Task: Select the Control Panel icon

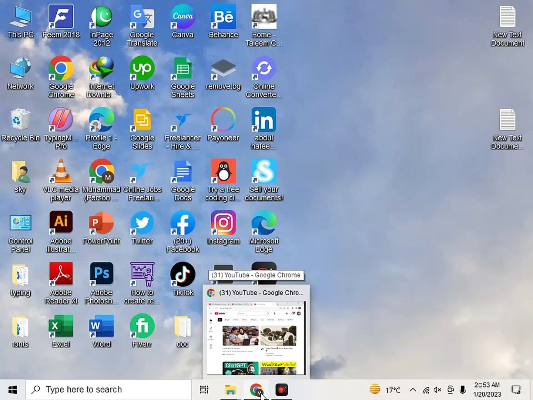Action: click(x=20, y=232)
